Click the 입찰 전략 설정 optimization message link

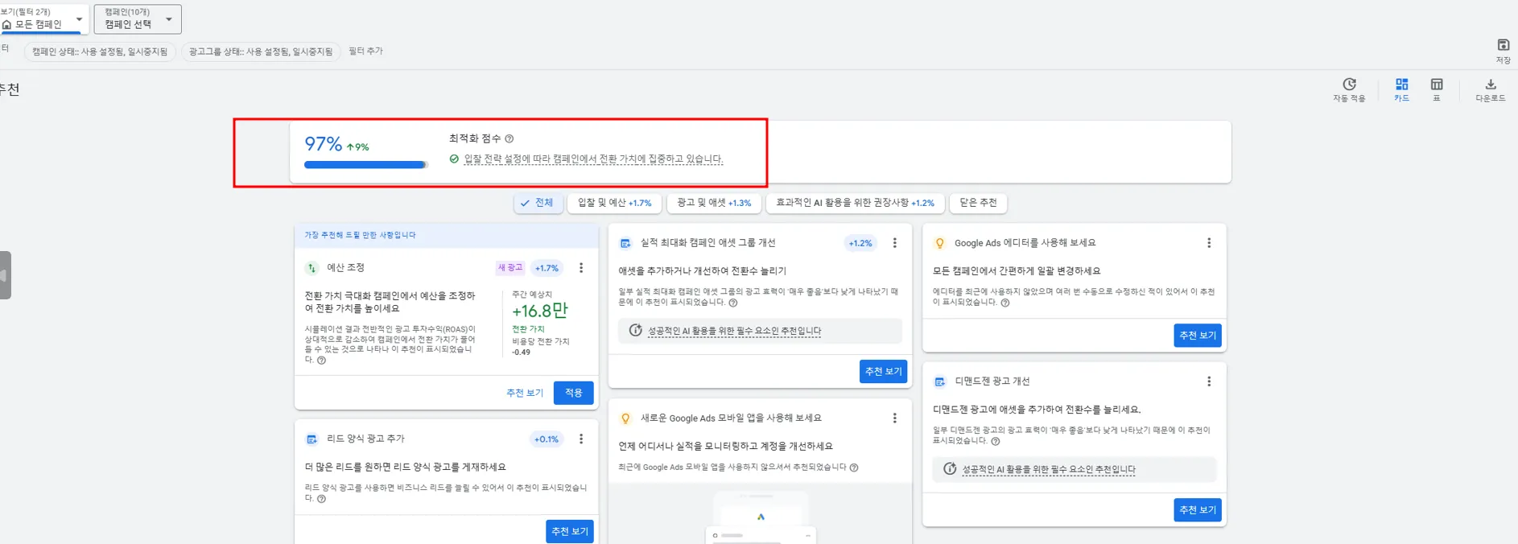(593, 159)
